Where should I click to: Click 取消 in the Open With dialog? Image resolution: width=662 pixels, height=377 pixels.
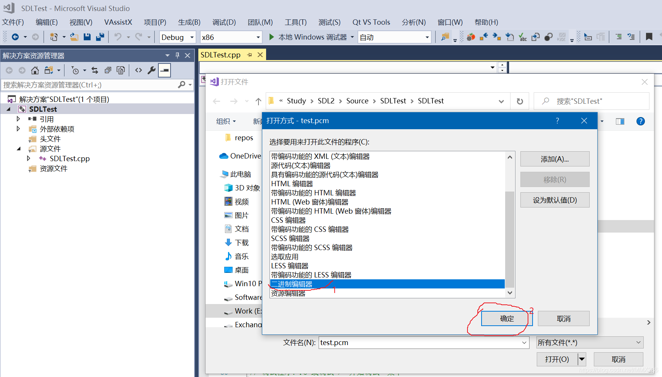pos(563,318)
